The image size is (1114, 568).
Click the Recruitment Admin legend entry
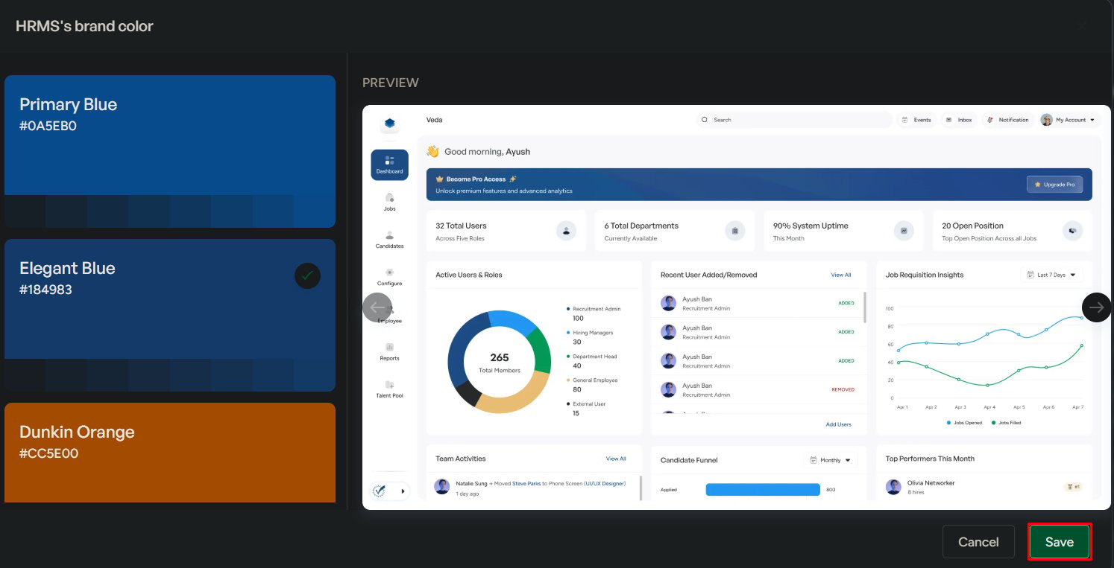pyautogui.click(x=594, y=313)
